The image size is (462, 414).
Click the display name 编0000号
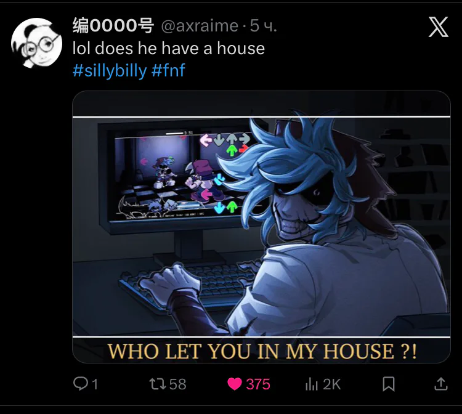[x=113, y=26]
